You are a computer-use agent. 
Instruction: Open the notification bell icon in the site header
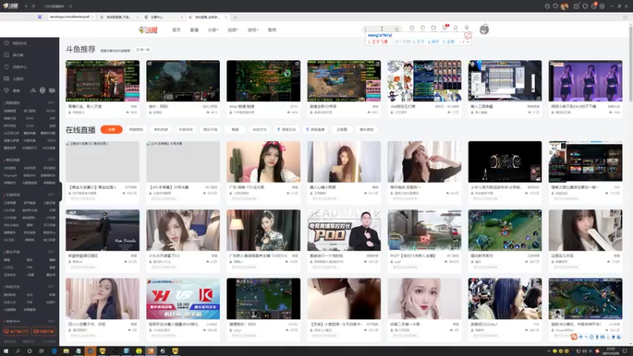click(x=456, y=28)
